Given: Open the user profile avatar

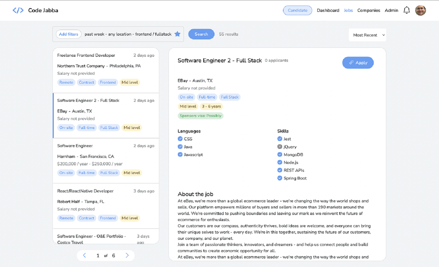Looking at the screenshot, I should click(420, 10).
